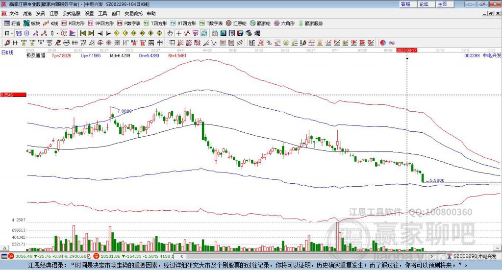502x270 pixels.
Task: Toggle the pink flag gradient icon
Action: click(73, 33)
